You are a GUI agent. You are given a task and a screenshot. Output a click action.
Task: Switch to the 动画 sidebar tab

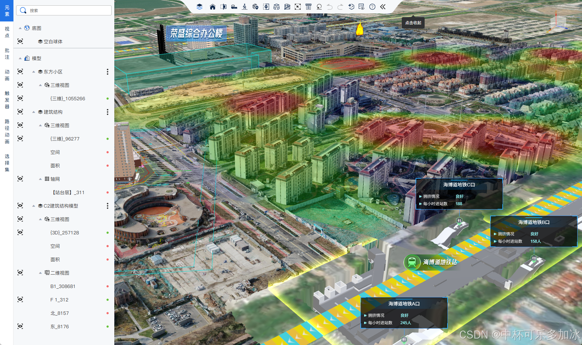[7, 75]
